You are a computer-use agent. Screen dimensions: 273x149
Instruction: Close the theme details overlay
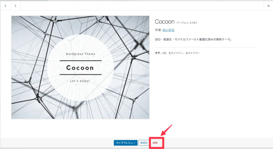tap(268, 6)
